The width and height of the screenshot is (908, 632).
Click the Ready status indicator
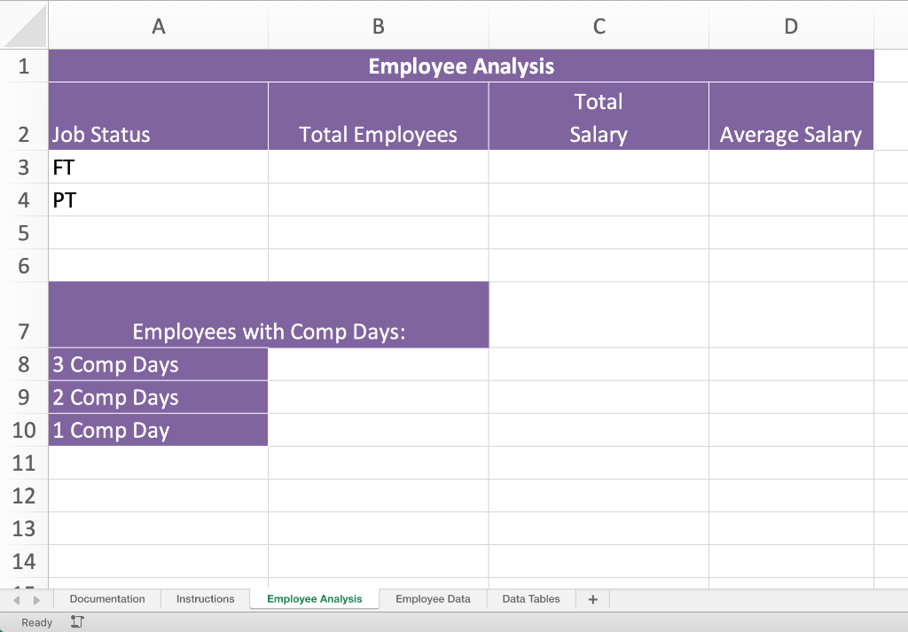click(x=35, y=621)
